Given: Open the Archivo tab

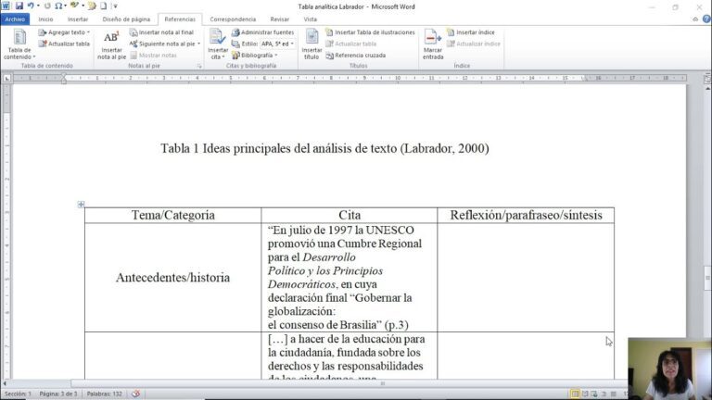Looking at the screenshot, I should tap(15, 19).
